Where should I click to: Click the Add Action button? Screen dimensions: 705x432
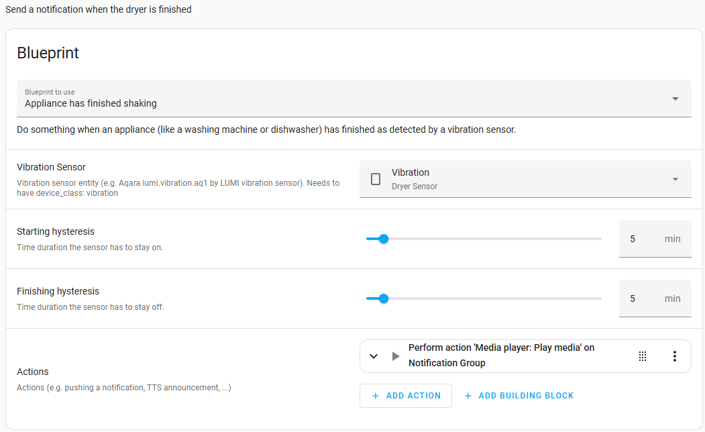click(x=405, y=396)
